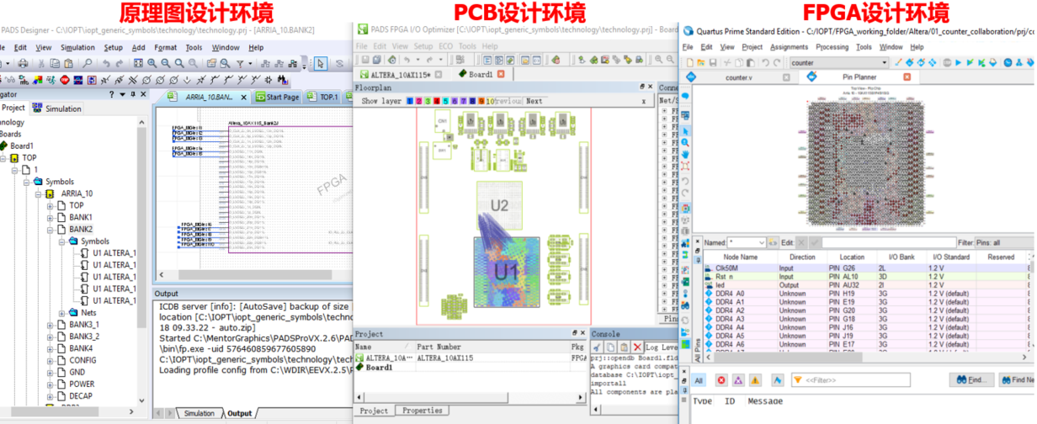Switch to counter.v tab in Quartus

738,77
